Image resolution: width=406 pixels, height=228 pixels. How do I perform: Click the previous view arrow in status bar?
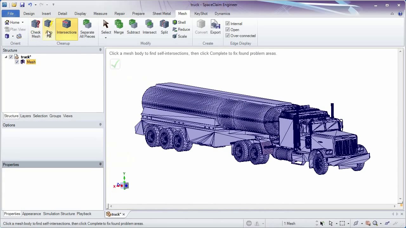[387, 223]
